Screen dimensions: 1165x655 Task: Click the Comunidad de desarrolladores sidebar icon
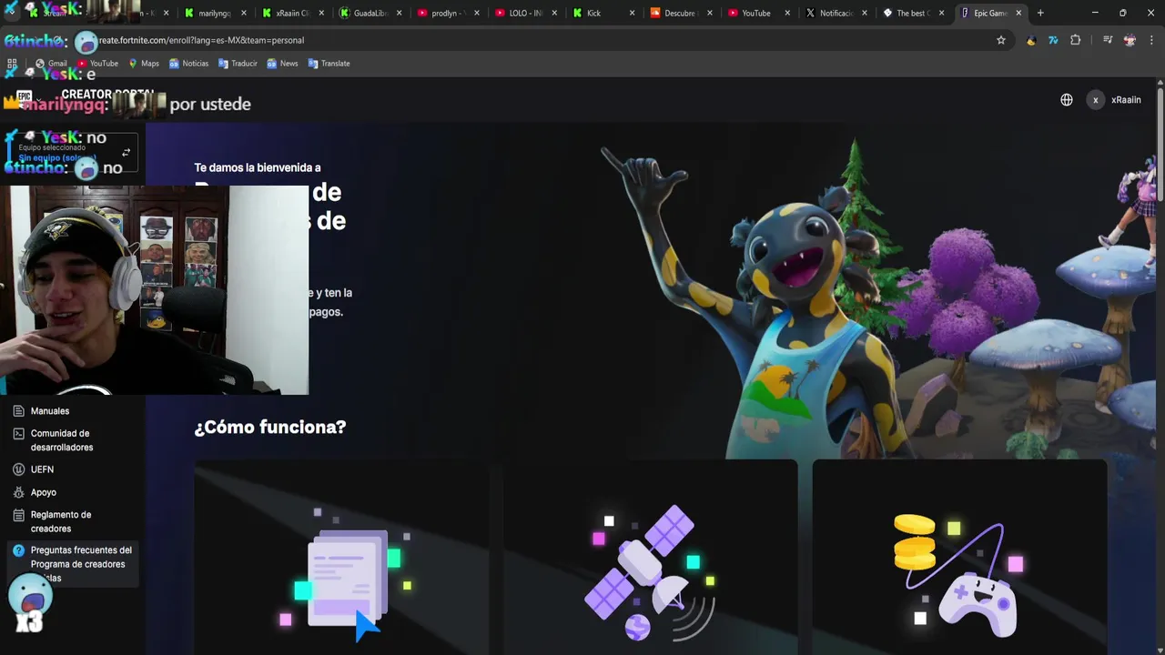tap(18, 434)
